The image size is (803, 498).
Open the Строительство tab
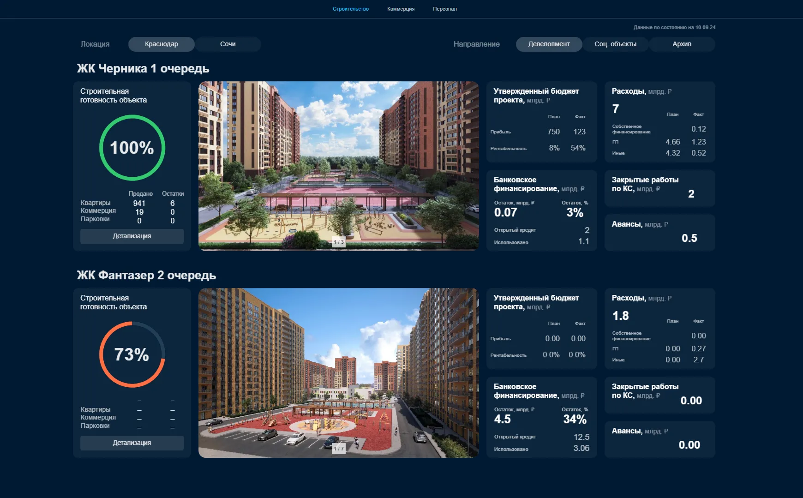350,9
